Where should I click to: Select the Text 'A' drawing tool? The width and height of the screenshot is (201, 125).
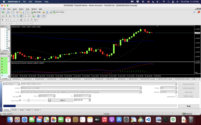point(28,20)
